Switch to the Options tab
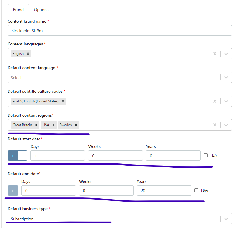This screenshot has width=237, height=228. click(x=41, y=10)
